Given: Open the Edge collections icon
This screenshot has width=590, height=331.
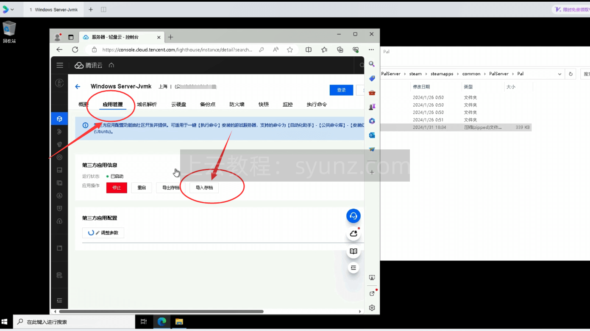Looking at the screenshot, I should point(340,50).
